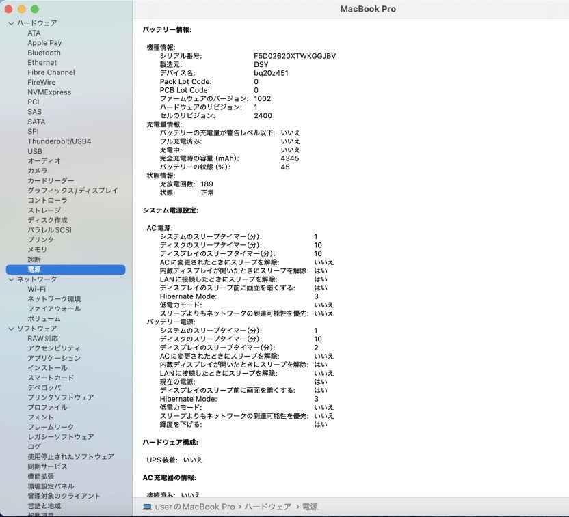Select グラフィックス/ディスプレイ entry
The width and height of the screenshot is (569, 517).
point(73,191)
